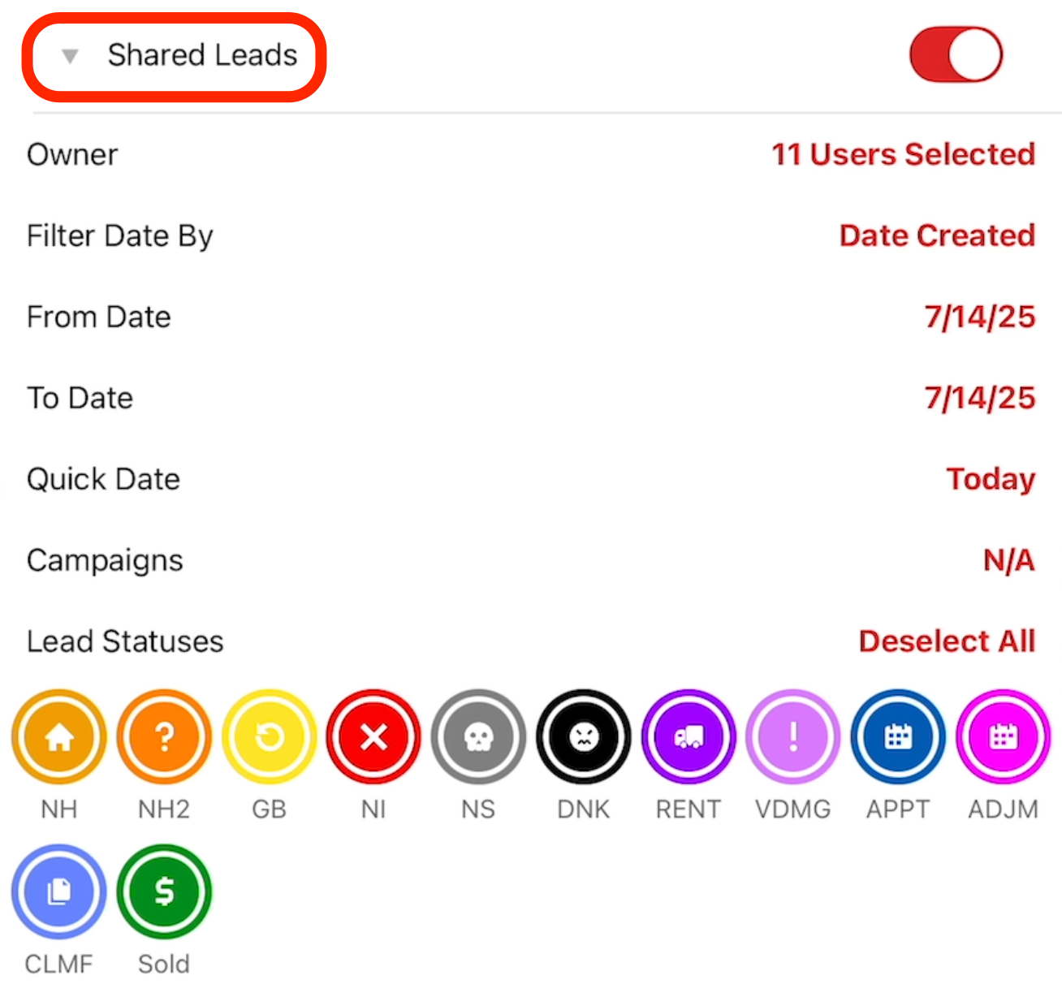Screen dimensions: 1062x984
Task: Turn off the Shared Leads switch
Action: (956, 55)
